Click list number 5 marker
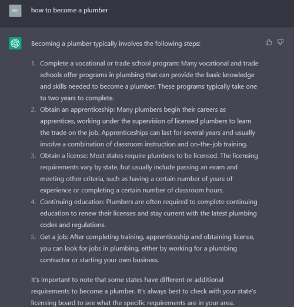294x307 pixels. click(34, 237)
